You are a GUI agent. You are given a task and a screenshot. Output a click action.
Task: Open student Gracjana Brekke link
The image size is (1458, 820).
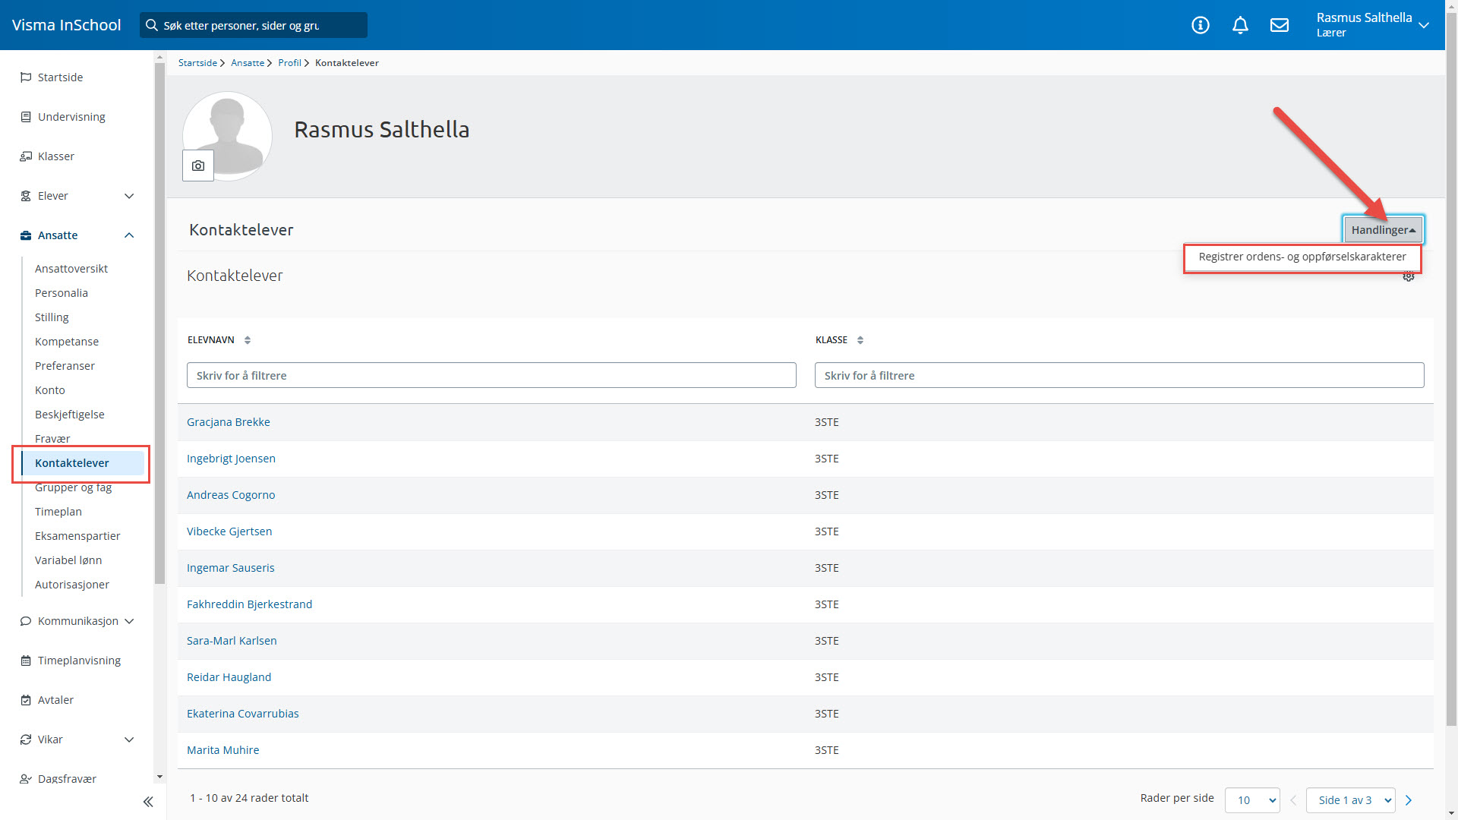click(x=229, y=422)
